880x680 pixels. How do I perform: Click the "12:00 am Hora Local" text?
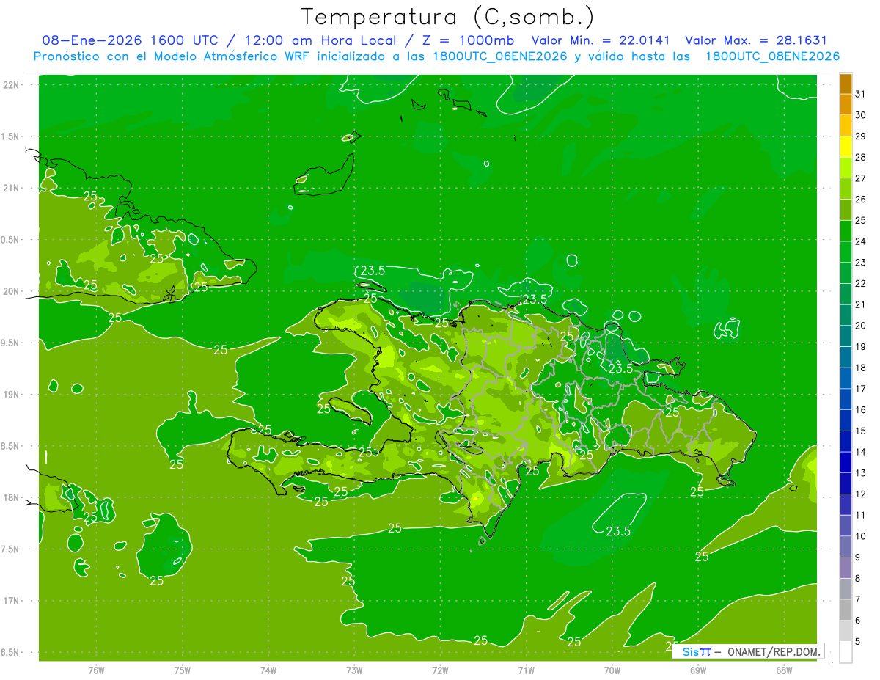click(x=320, y=40)
